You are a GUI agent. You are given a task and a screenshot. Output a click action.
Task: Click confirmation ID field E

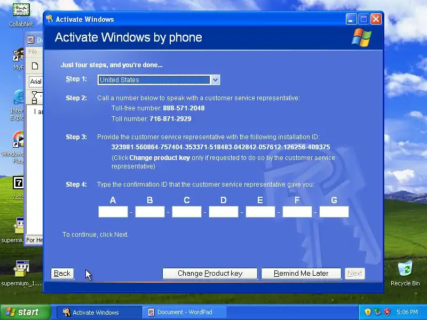tap(260, 212)
